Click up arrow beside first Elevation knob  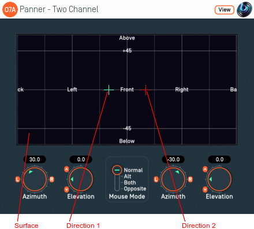tap(66, 169)
